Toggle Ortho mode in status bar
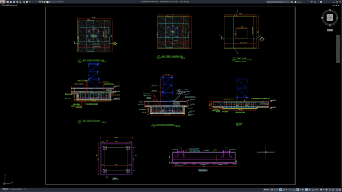This screenshot has width=342, height=192. point(281,190)
